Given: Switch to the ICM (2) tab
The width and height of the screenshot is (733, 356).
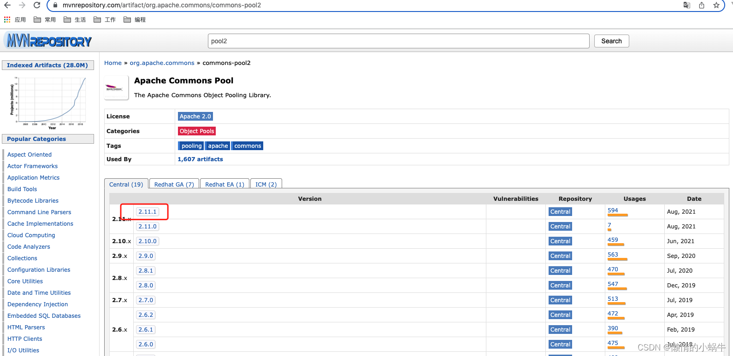Looking at the screenshot, I should (x=266, y=184).
